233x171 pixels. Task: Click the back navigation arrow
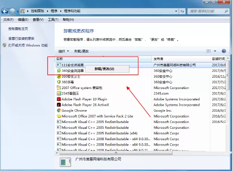pyautogui.click(x=5, y=11)
